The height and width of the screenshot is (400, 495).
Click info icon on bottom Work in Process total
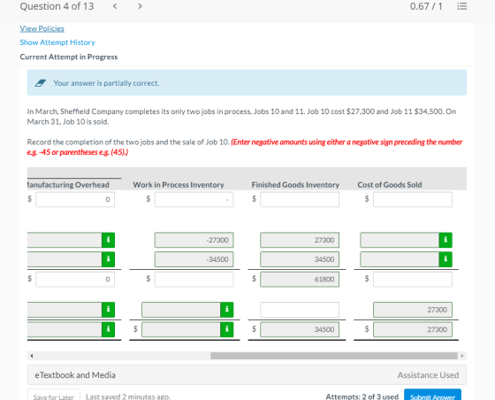[226, 329]
